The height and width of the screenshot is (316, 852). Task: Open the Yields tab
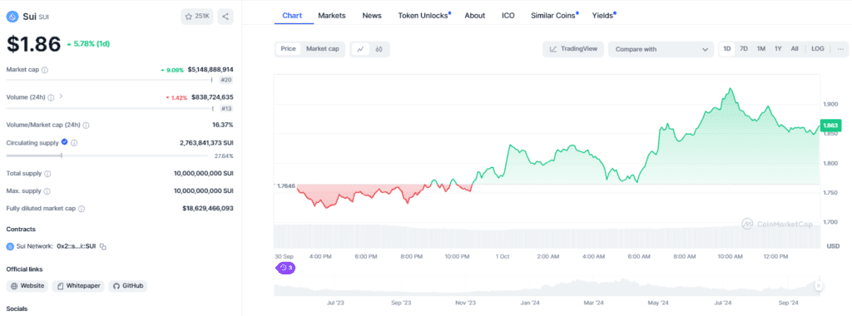603,15
